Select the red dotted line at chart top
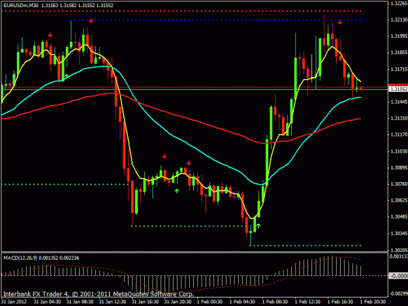The height and width of the screenshot is (306, 408). coord(182,11)
